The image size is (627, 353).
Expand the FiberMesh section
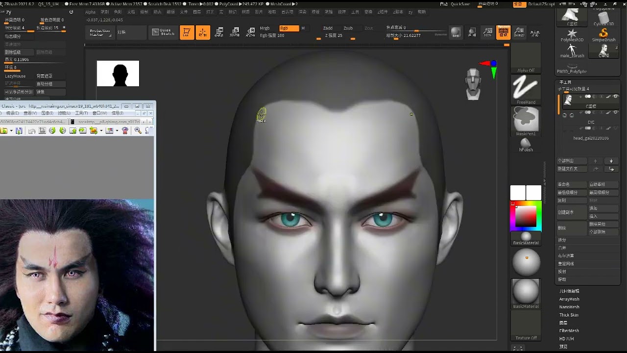570,330
